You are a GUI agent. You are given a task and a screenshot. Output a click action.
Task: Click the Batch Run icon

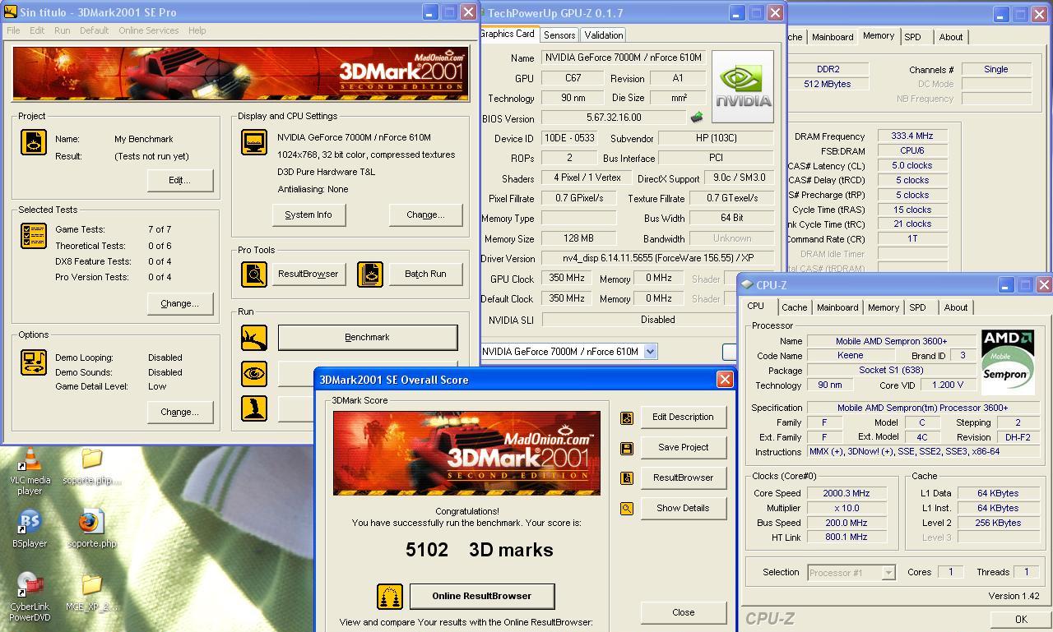coord(370,274)
